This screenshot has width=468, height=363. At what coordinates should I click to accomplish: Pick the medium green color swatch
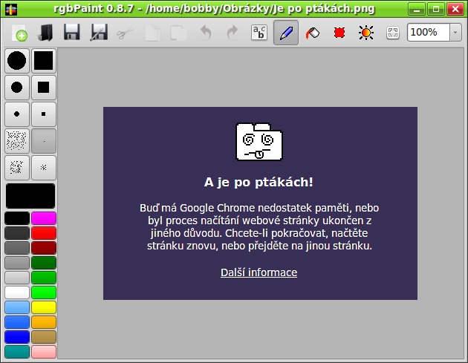point(44,278)
